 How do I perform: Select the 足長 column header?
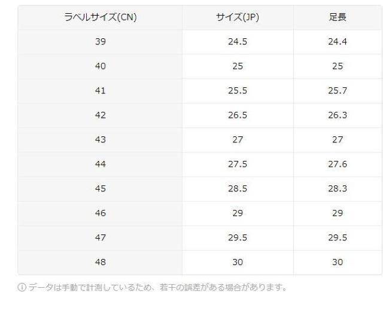pyautogui.click(x=338, y=17)
